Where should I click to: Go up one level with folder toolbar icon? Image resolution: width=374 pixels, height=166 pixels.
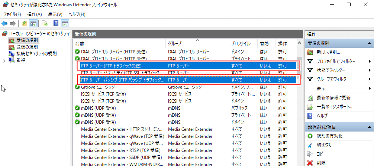point(24,23)
